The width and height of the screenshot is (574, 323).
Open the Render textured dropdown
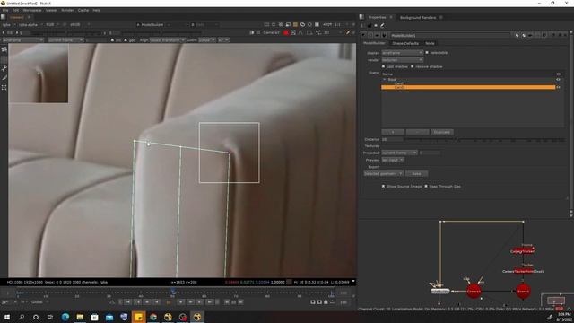(x=403, y=60)
